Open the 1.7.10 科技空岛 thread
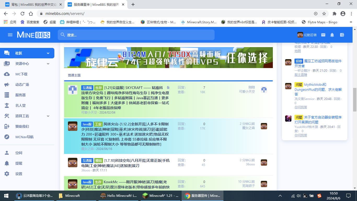The image size is (357, 201). 125,163
